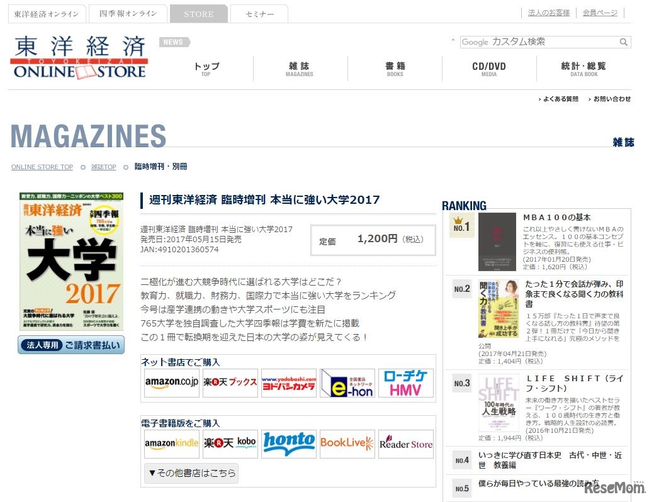Image resolution: width=654 pixels, height=502 pixels.
Task: Open the Reader Store icon
Action: pyautogui.click(x=406, y=443)
